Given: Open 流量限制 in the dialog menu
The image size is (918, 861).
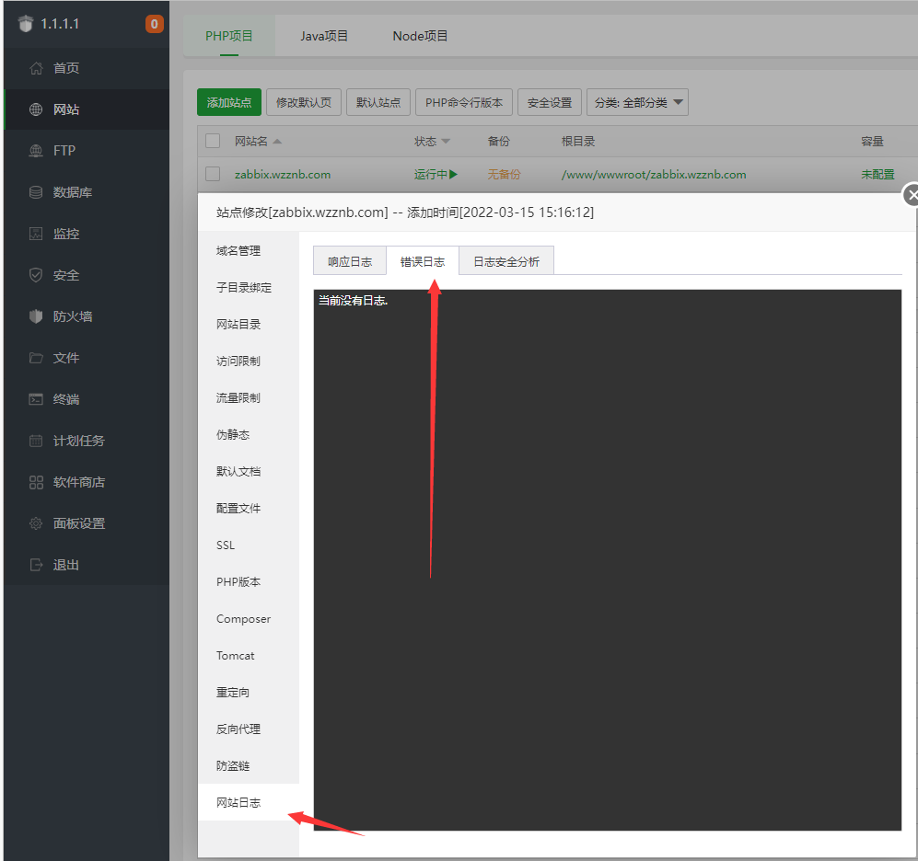Looking at the screenshot, I should click(249, 398).
